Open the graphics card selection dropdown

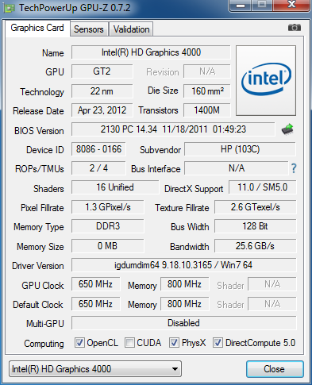click(x=95, y=369)
